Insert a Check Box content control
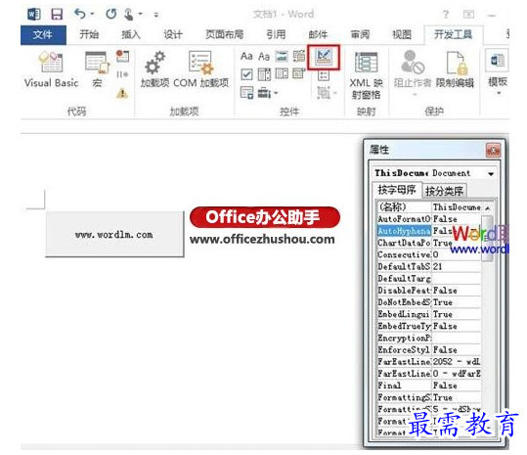The height and width of the screenshot is (455, 527). (246, 74)
